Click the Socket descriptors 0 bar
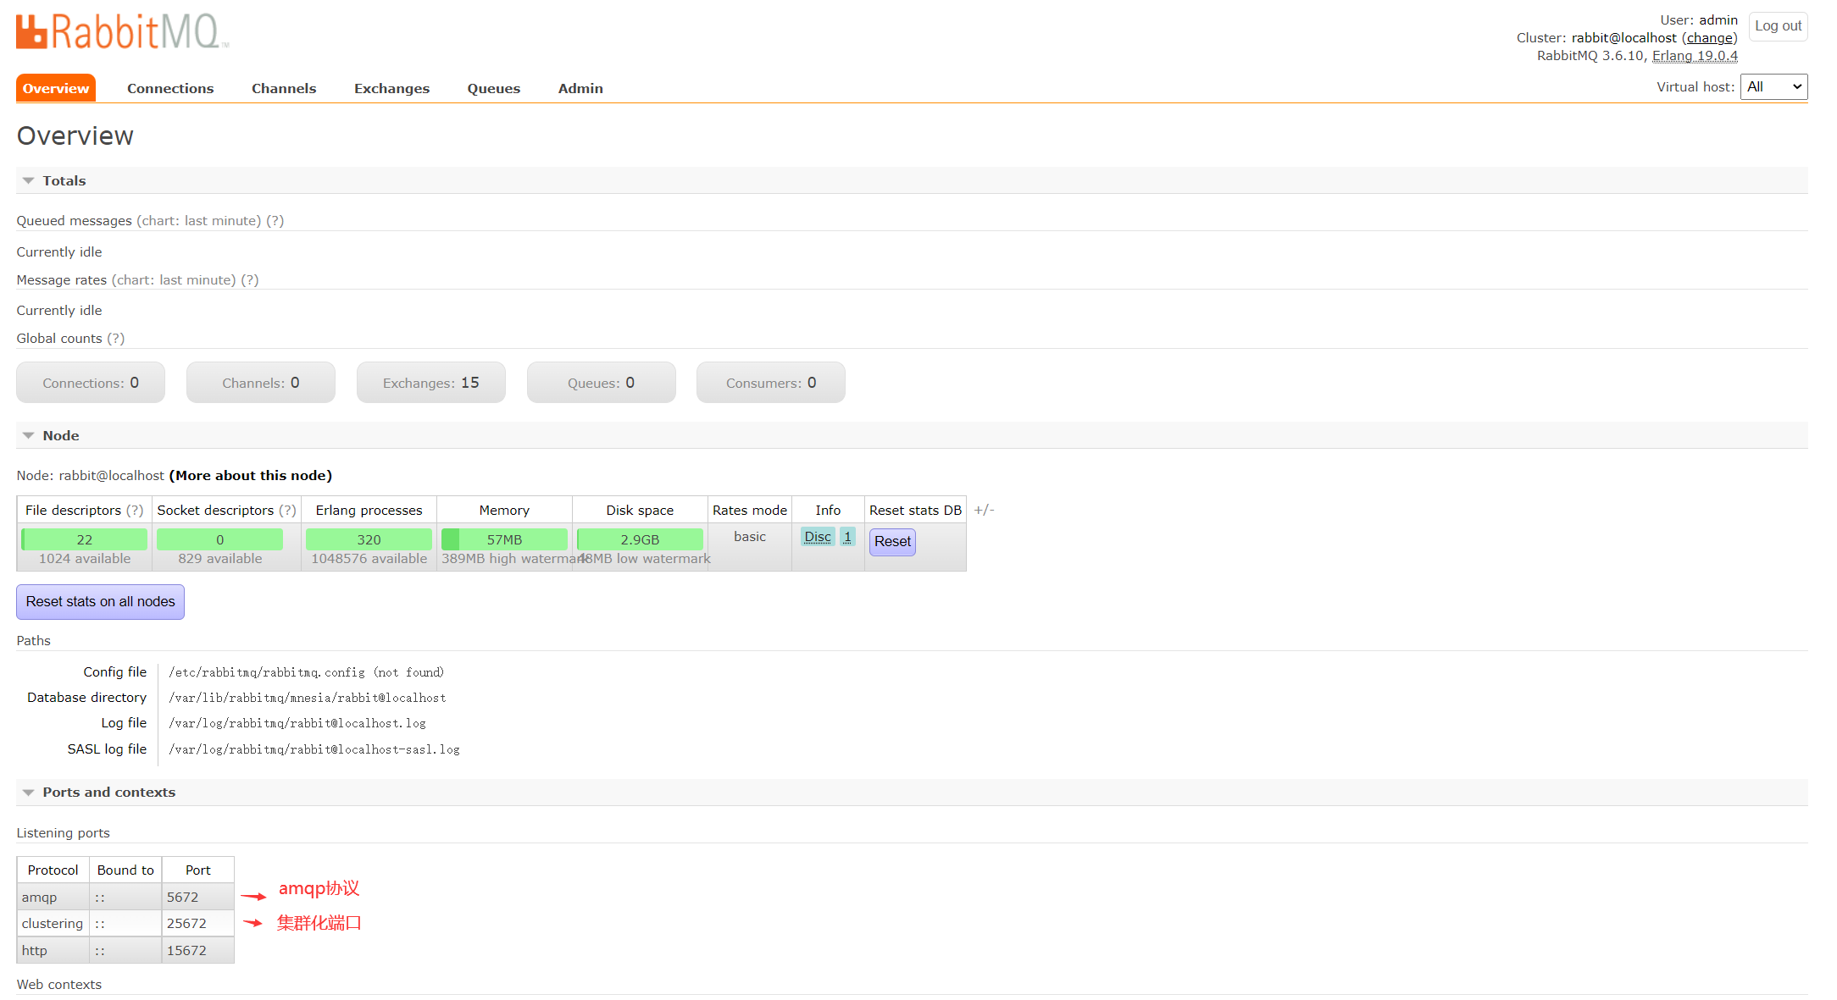The width and height of the screenshot is (1837, 1000). 220,539
